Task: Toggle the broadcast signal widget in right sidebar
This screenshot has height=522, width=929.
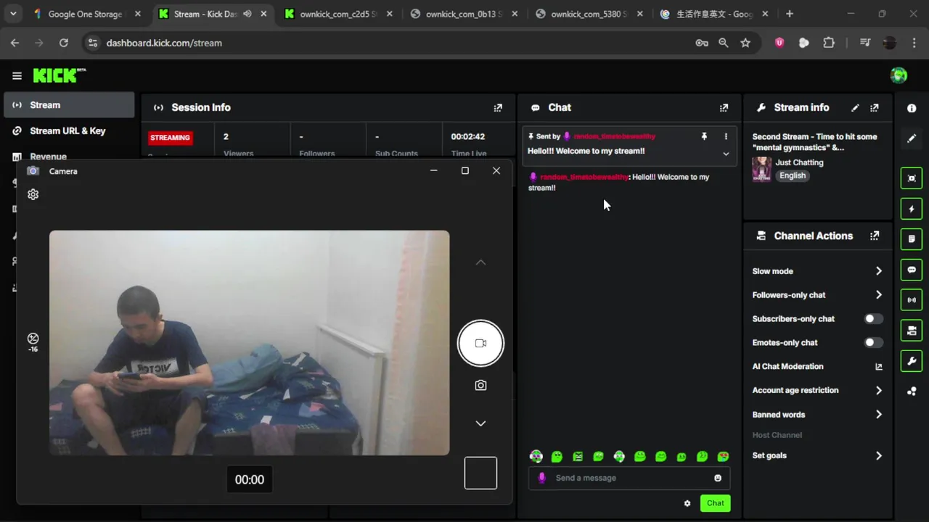Action: (x=912, y=299)
